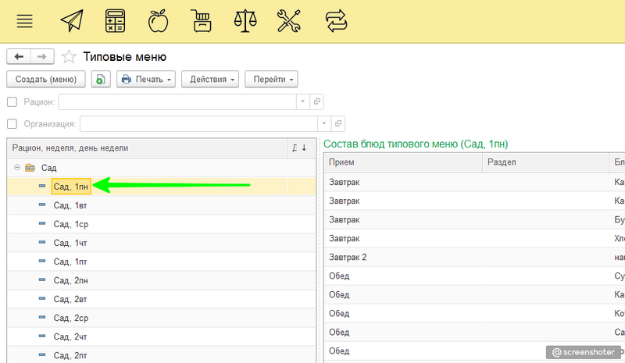The image size is (625, 363).
Task: Open the wrench and screwdriver settings icon
Action: pos(289,21)
